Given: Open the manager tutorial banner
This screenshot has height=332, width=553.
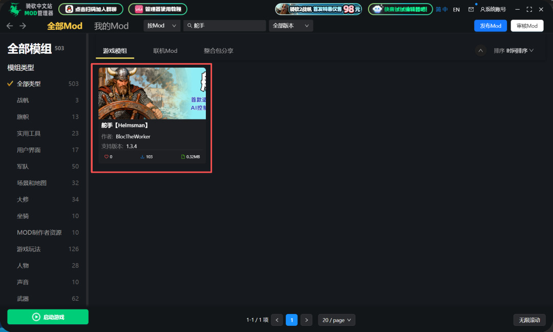Looking at the screenshot, I should point(157,9).
